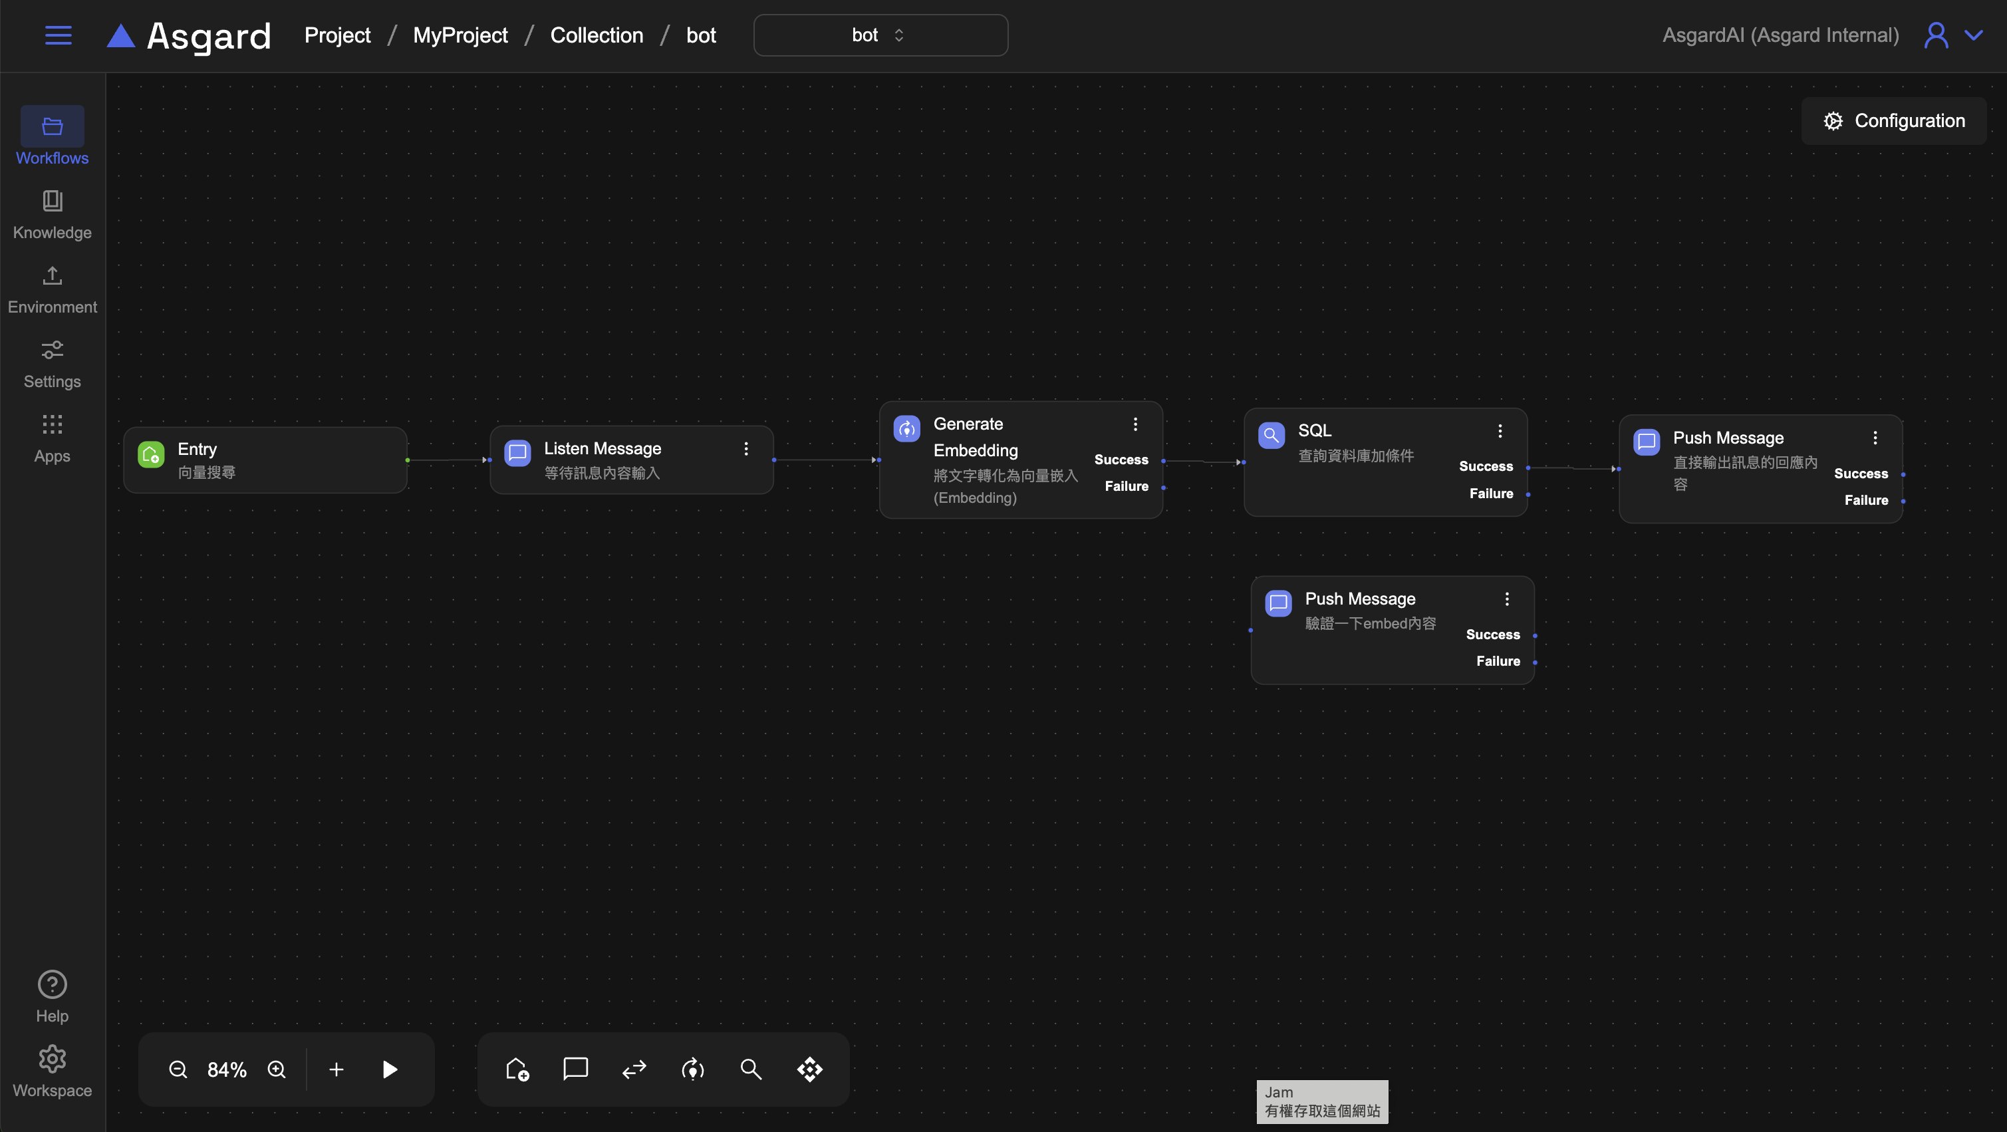Open the hamburger menu
2007x1132 pixels.
(x=59, y=35)
